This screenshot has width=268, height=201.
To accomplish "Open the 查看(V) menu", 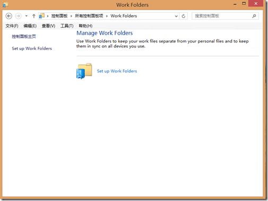I will (x=48, y=26).
